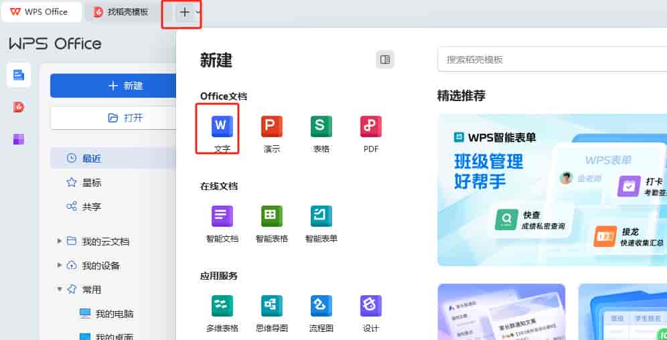667x340 pixels.
Task: Click the 搜索稻壳模板 search field
Action: coord(552,60)
